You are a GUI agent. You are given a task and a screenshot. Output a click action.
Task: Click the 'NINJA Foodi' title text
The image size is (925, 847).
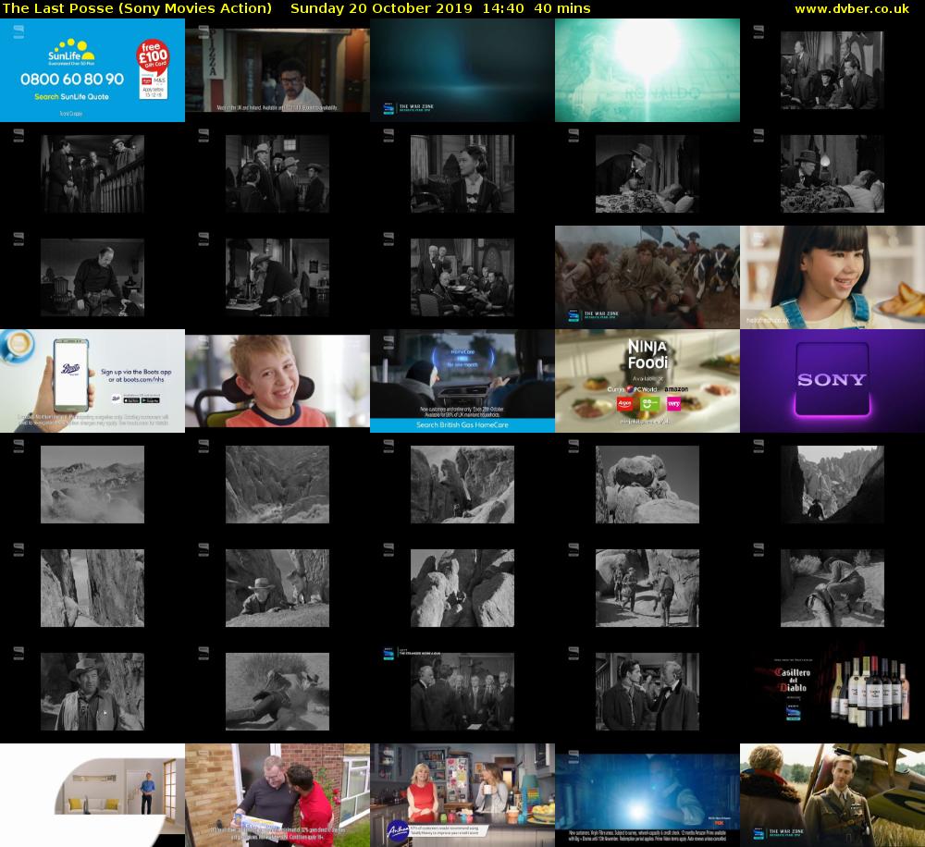(x=647, y=354)
